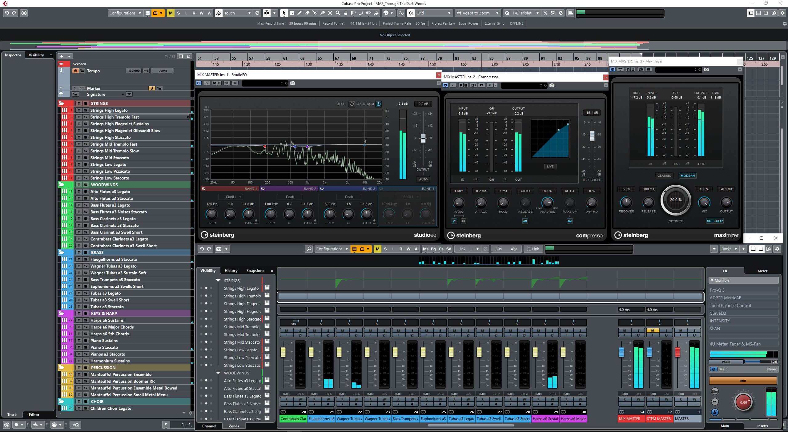Open the Editor tab below the Inspector

coord(34,415)
